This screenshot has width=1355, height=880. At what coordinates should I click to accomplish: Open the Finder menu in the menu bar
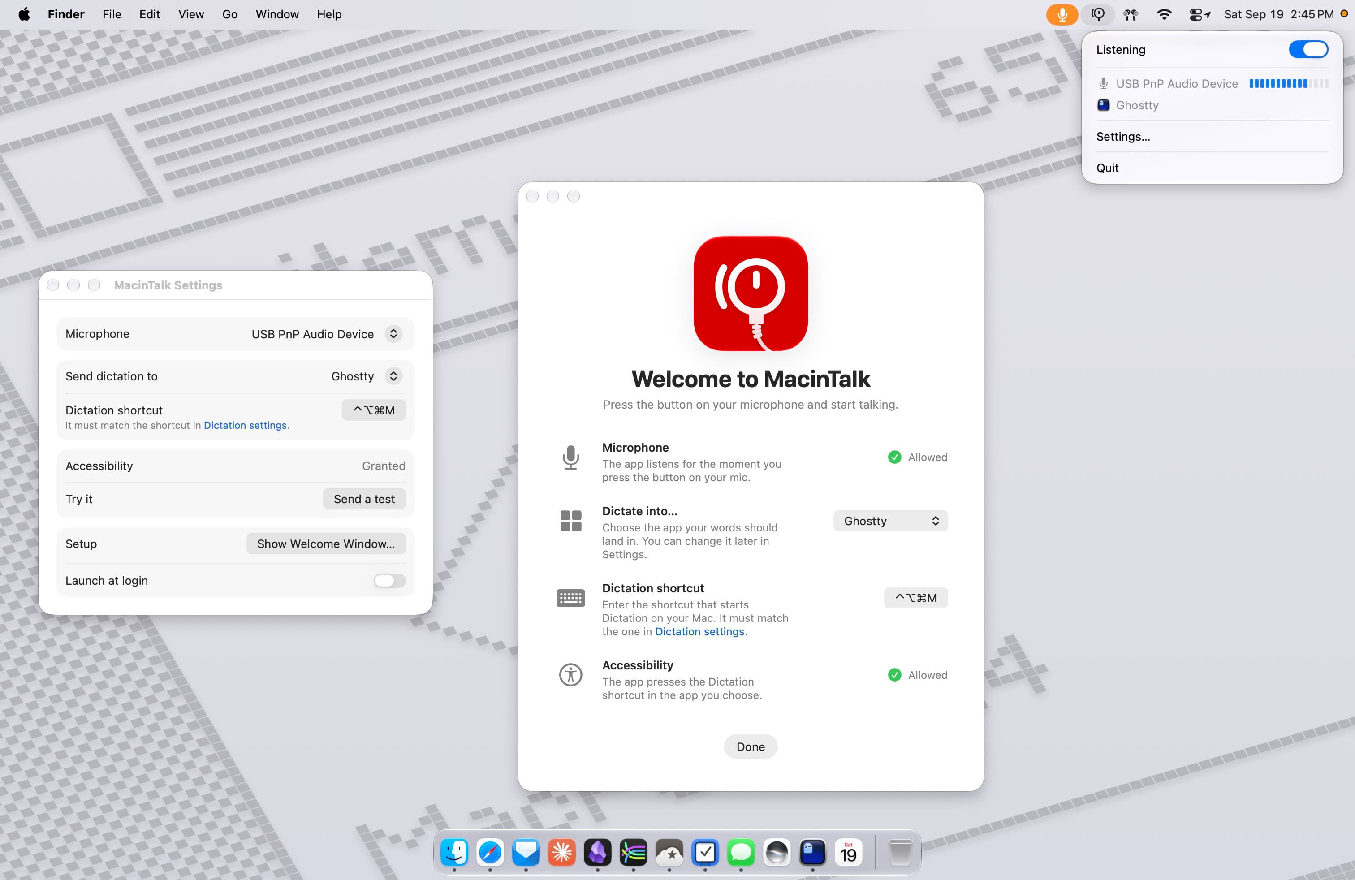[x=66, y=14]
